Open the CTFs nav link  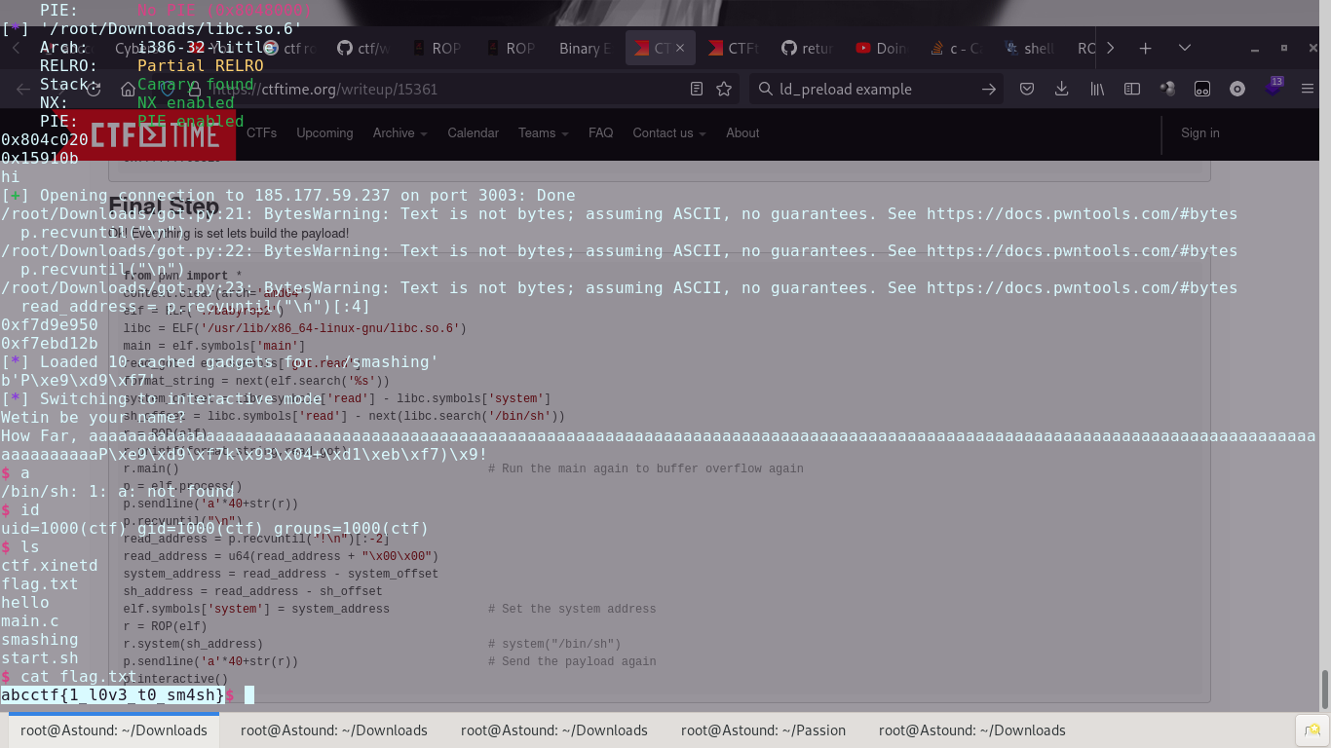pos(261,132)
